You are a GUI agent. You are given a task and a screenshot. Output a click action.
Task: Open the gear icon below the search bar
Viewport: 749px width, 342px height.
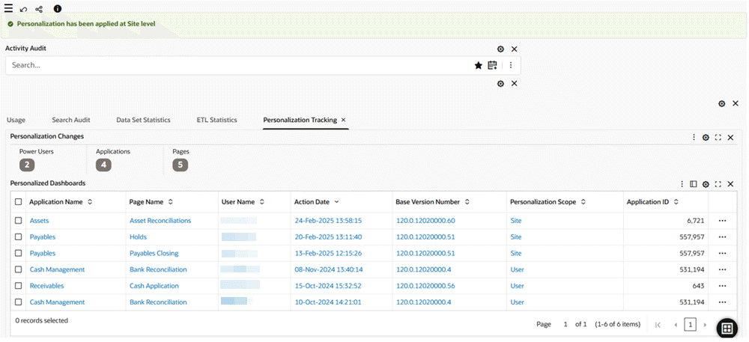point(500,84)
